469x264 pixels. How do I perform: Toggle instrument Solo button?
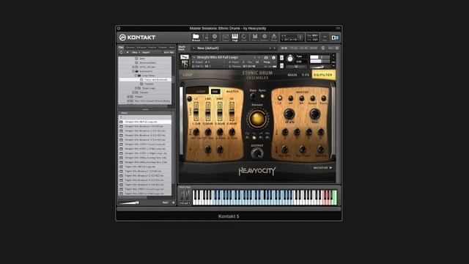click(281, 57)
